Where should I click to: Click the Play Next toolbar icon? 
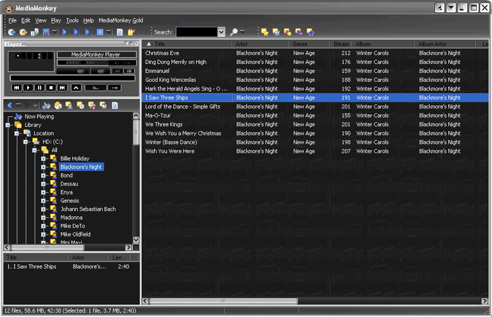click(x=76, y=32)
